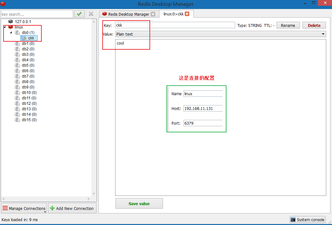The width and height of the screenshot is (332, 225).
Task: Click the green plus Add Connection icon
Action: coord(52,208)
